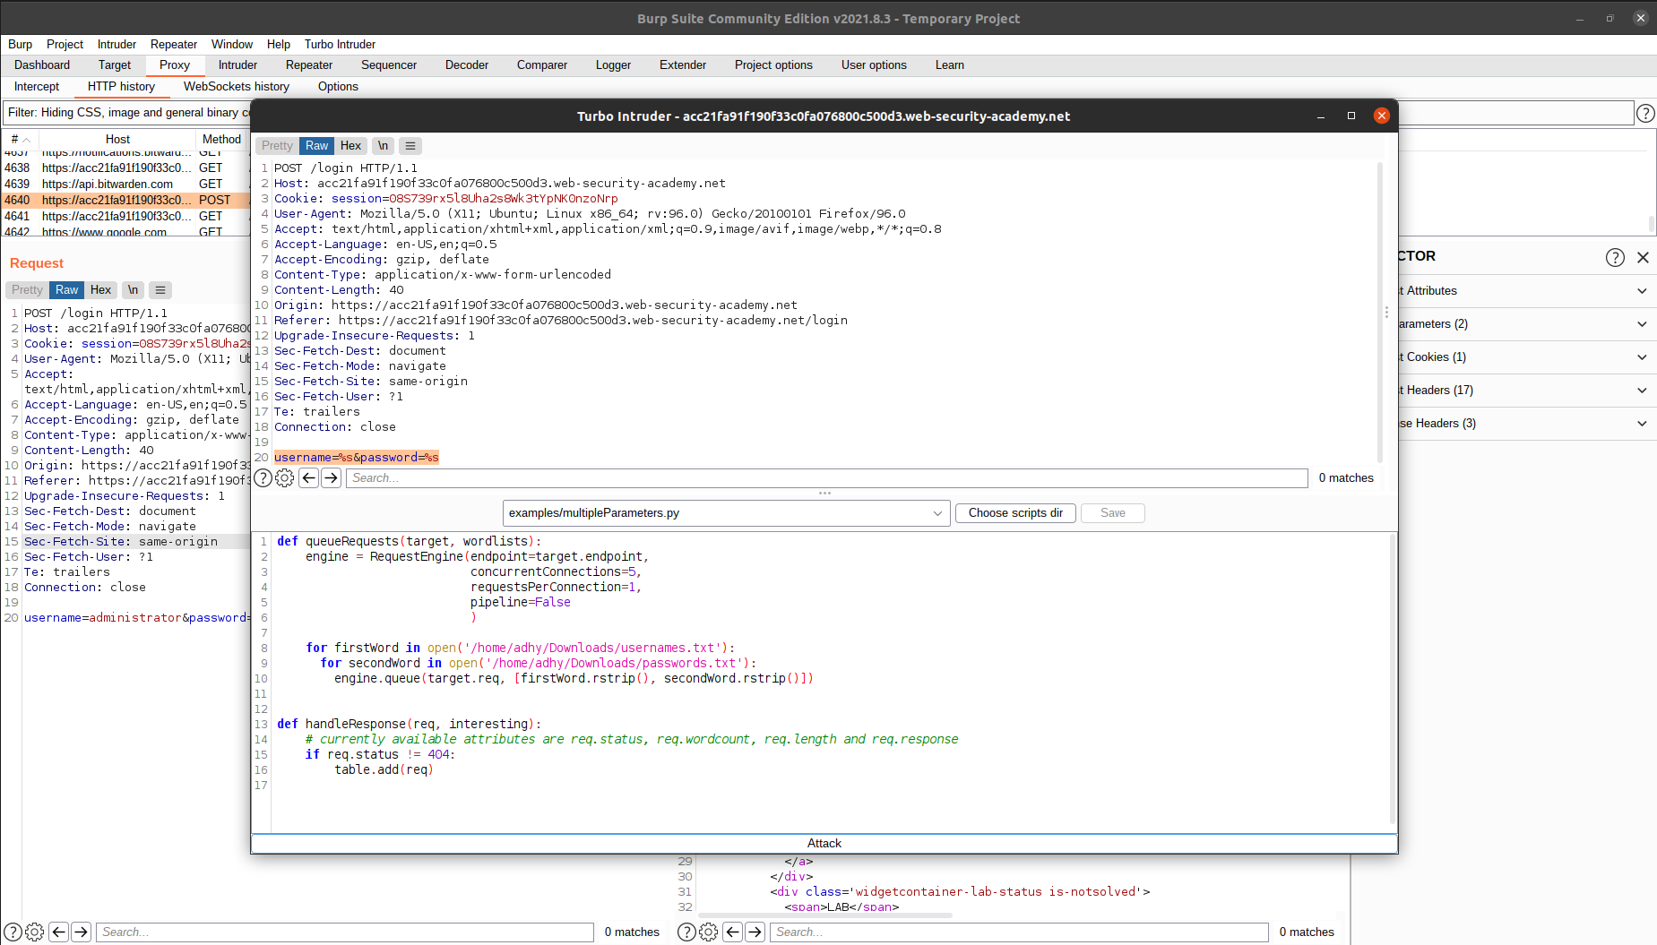Viewport: 1657px width, 945px height.
Task: Select Pretty view in Request panel
Action: (x=27, y=290)
